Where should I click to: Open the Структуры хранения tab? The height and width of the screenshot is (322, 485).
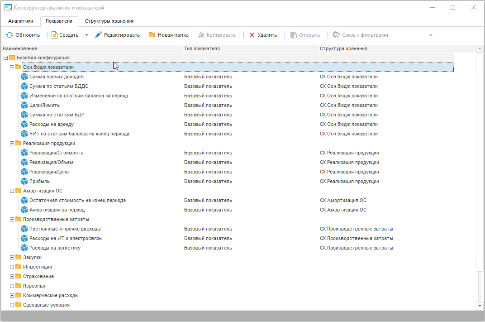pyautogui.click(x=109, y=21)
